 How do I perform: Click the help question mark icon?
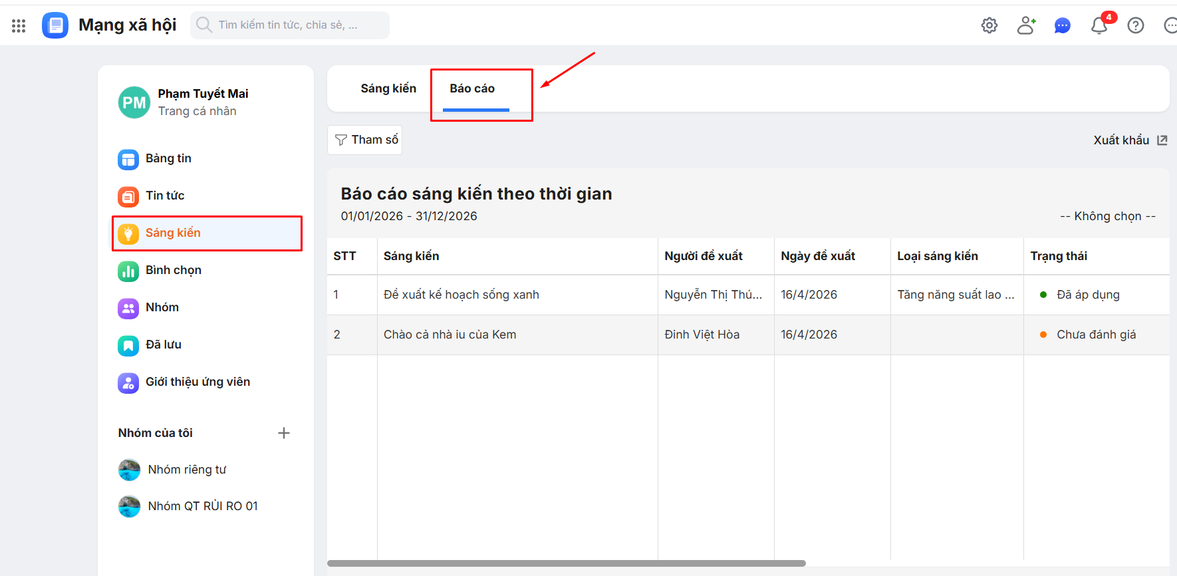[x=1136, y=25]
